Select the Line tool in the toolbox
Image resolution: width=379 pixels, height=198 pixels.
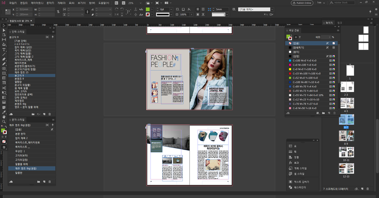tap(4, 54)
